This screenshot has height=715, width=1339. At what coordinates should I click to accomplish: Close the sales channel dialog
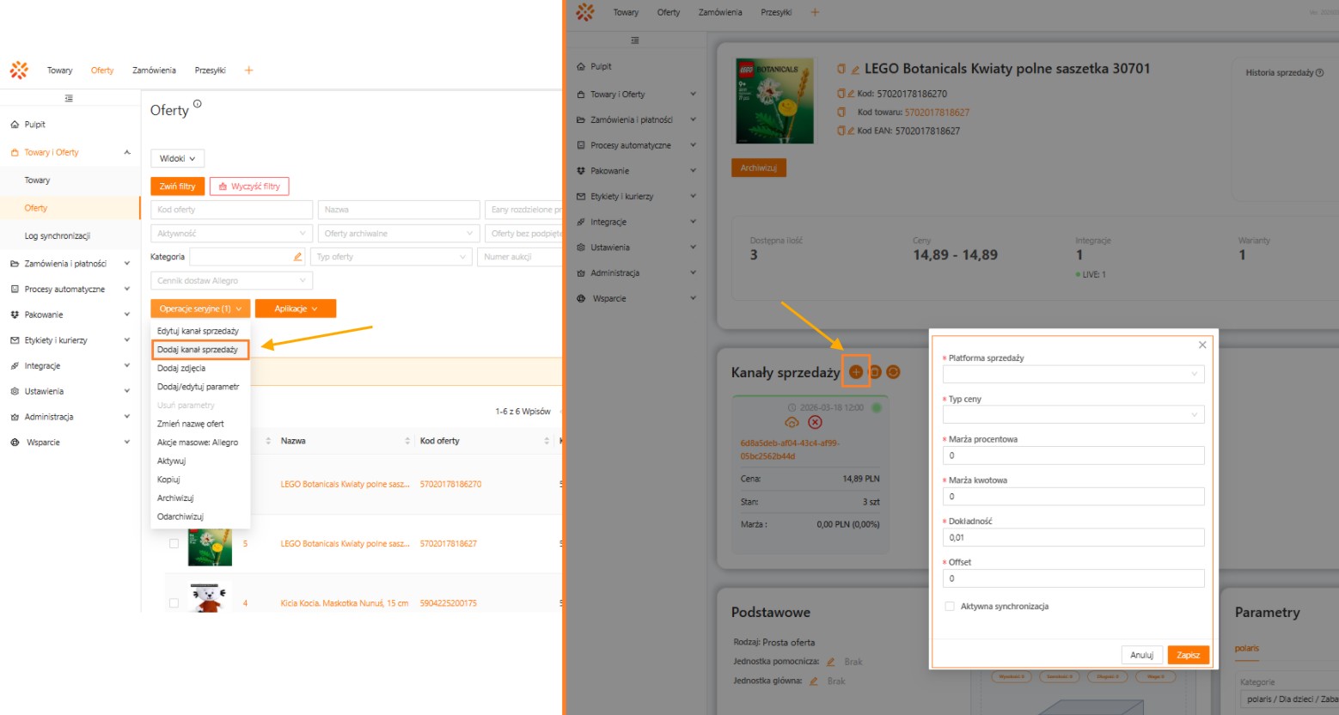click(x=1202, y=345)
